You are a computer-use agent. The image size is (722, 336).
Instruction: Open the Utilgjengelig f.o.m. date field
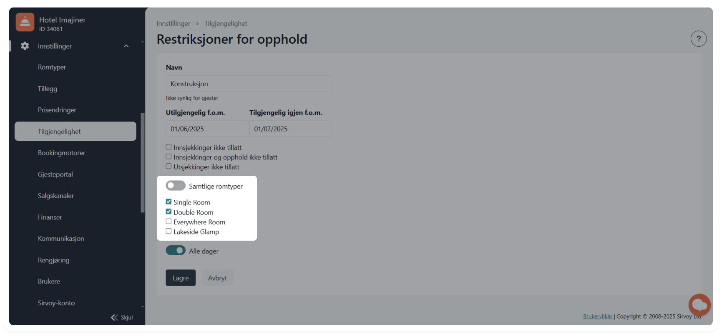pyautogui.click(x=207, y=129)
